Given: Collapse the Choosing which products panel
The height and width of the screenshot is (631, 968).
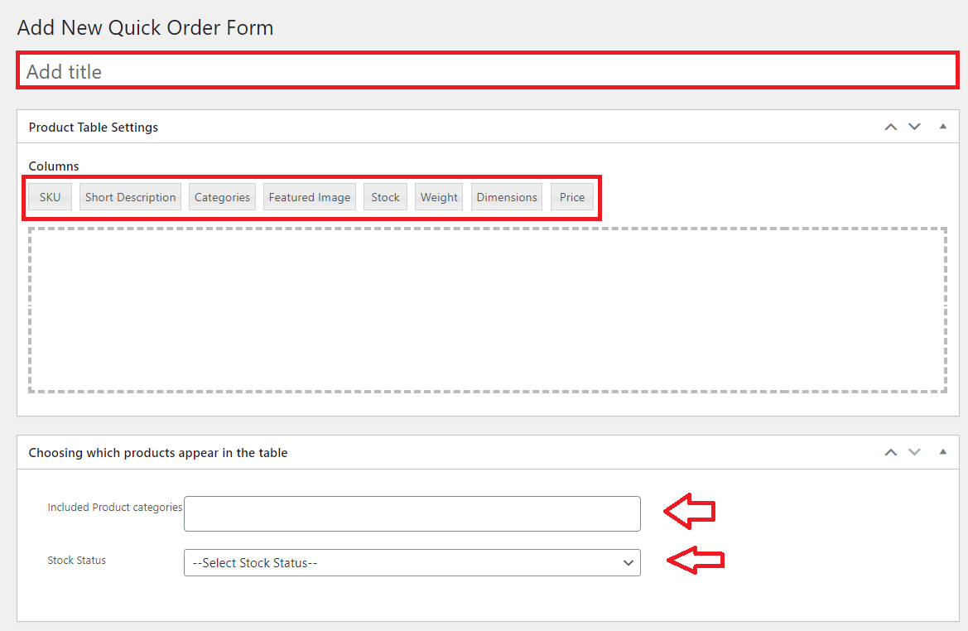Looking at the screenshot, I should pos(942,452).
